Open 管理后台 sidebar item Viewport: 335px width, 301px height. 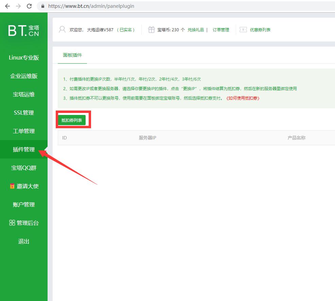pyautogui.click(x=24, y=223)
